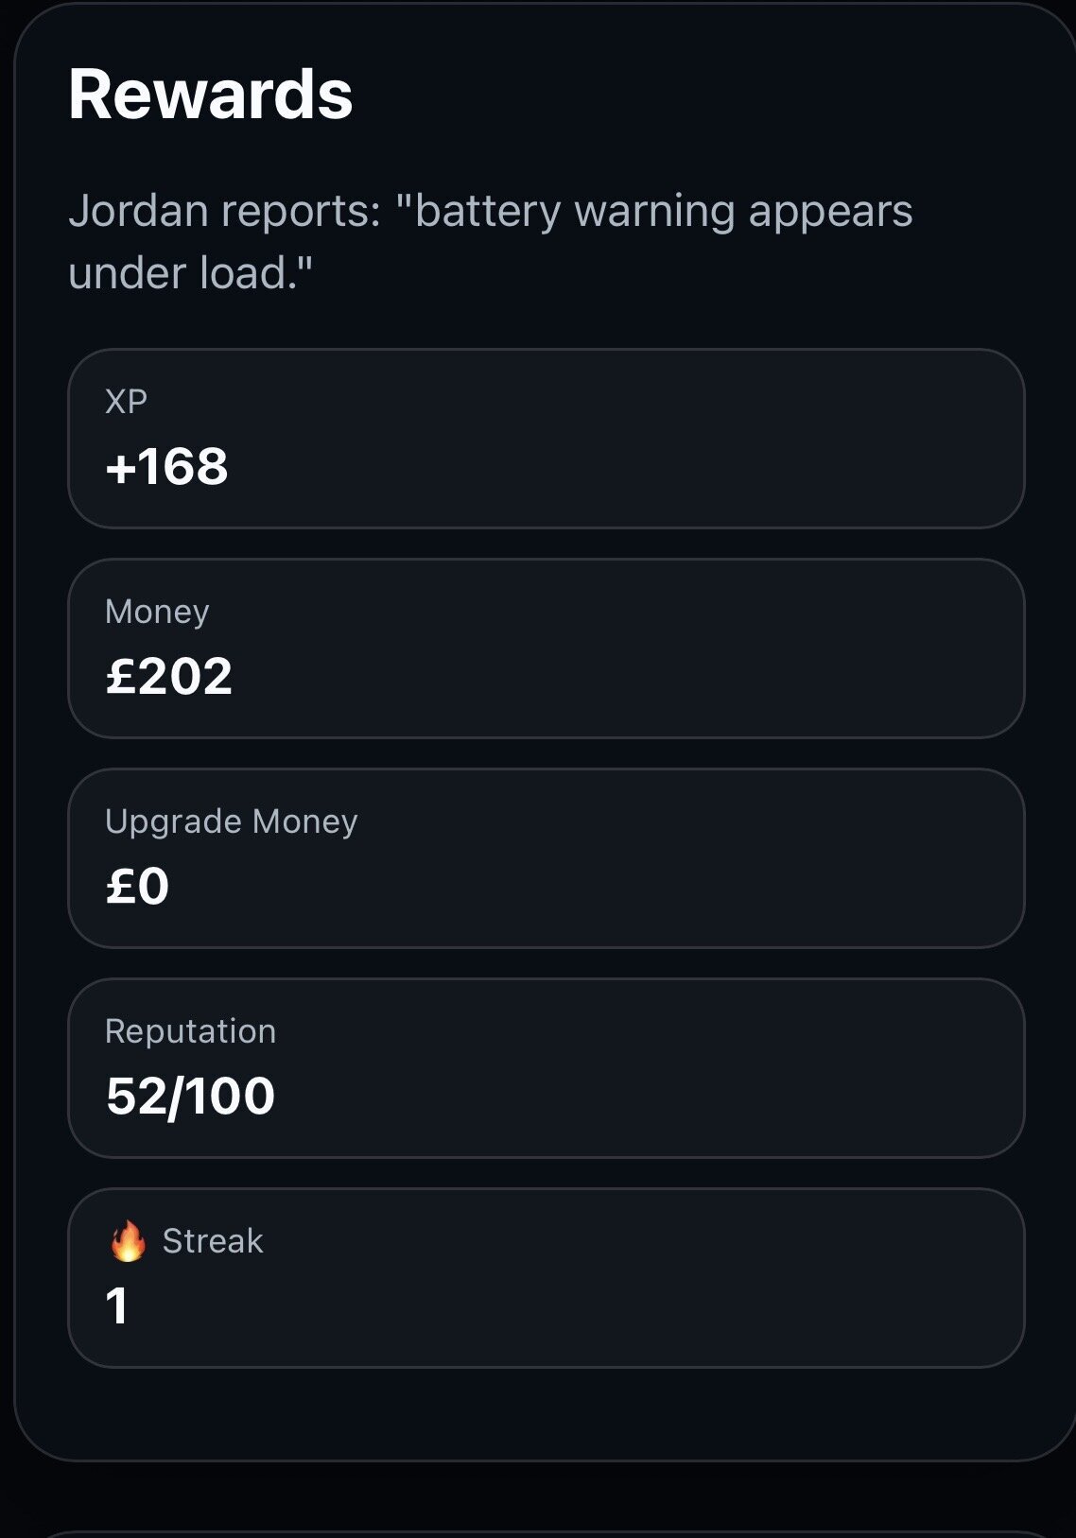Image resolution: width=1076 pixels, height=1538 pixels.
Task: Click the XP label
Action: [x=126, y=402]
